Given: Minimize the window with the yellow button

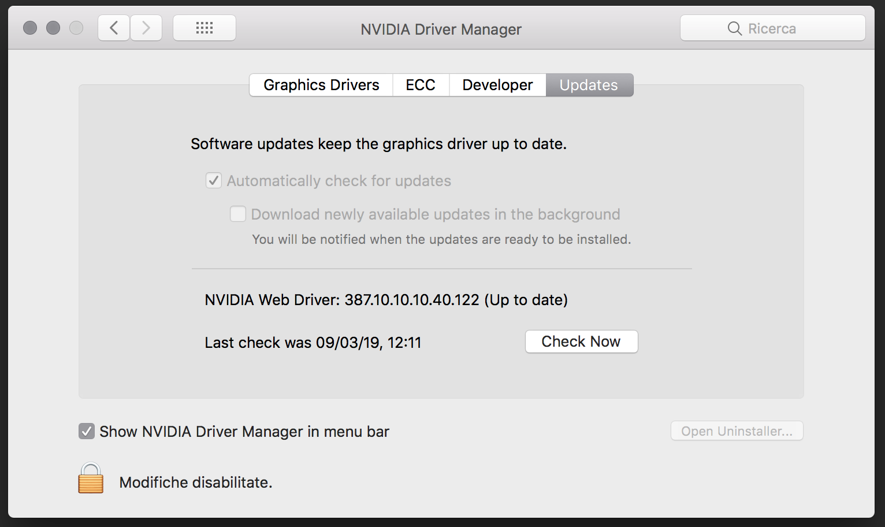Looking at the screenshot, I should [x=53, y=28].
